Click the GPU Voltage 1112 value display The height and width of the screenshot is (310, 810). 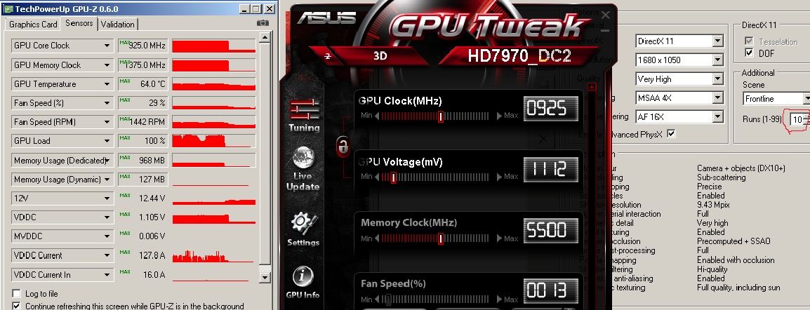pyautogui.click(x=551, y=169)
